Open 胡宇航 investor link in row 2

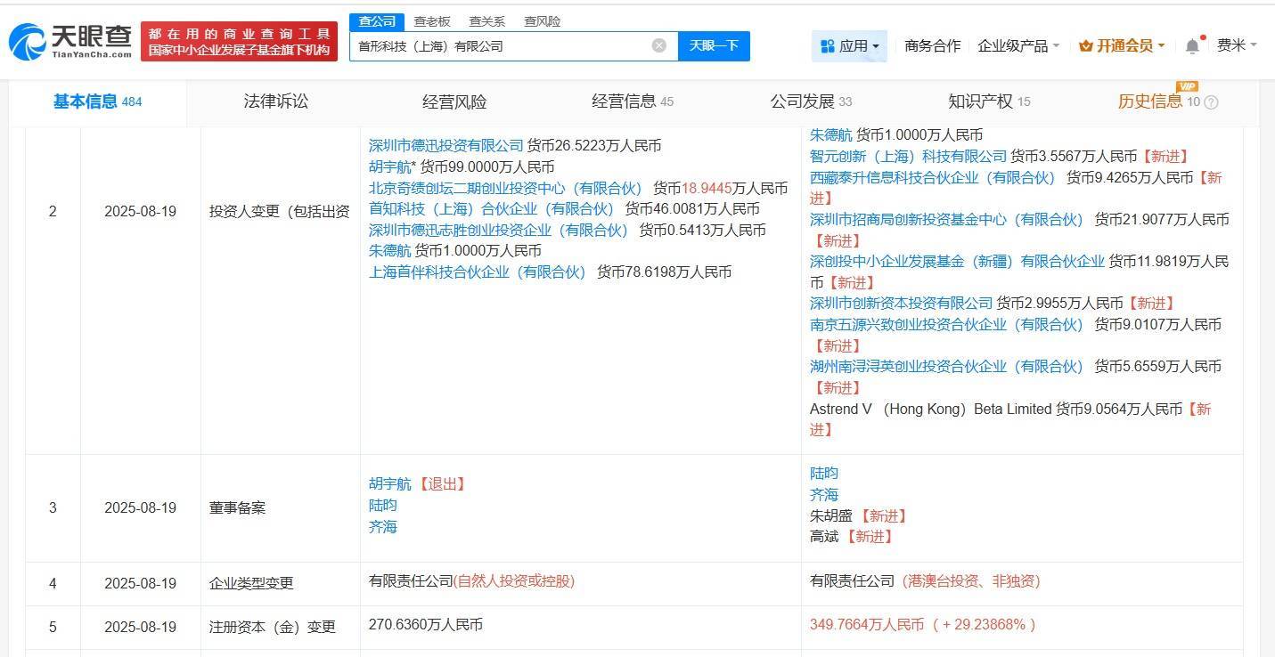[x=390, y=166]
